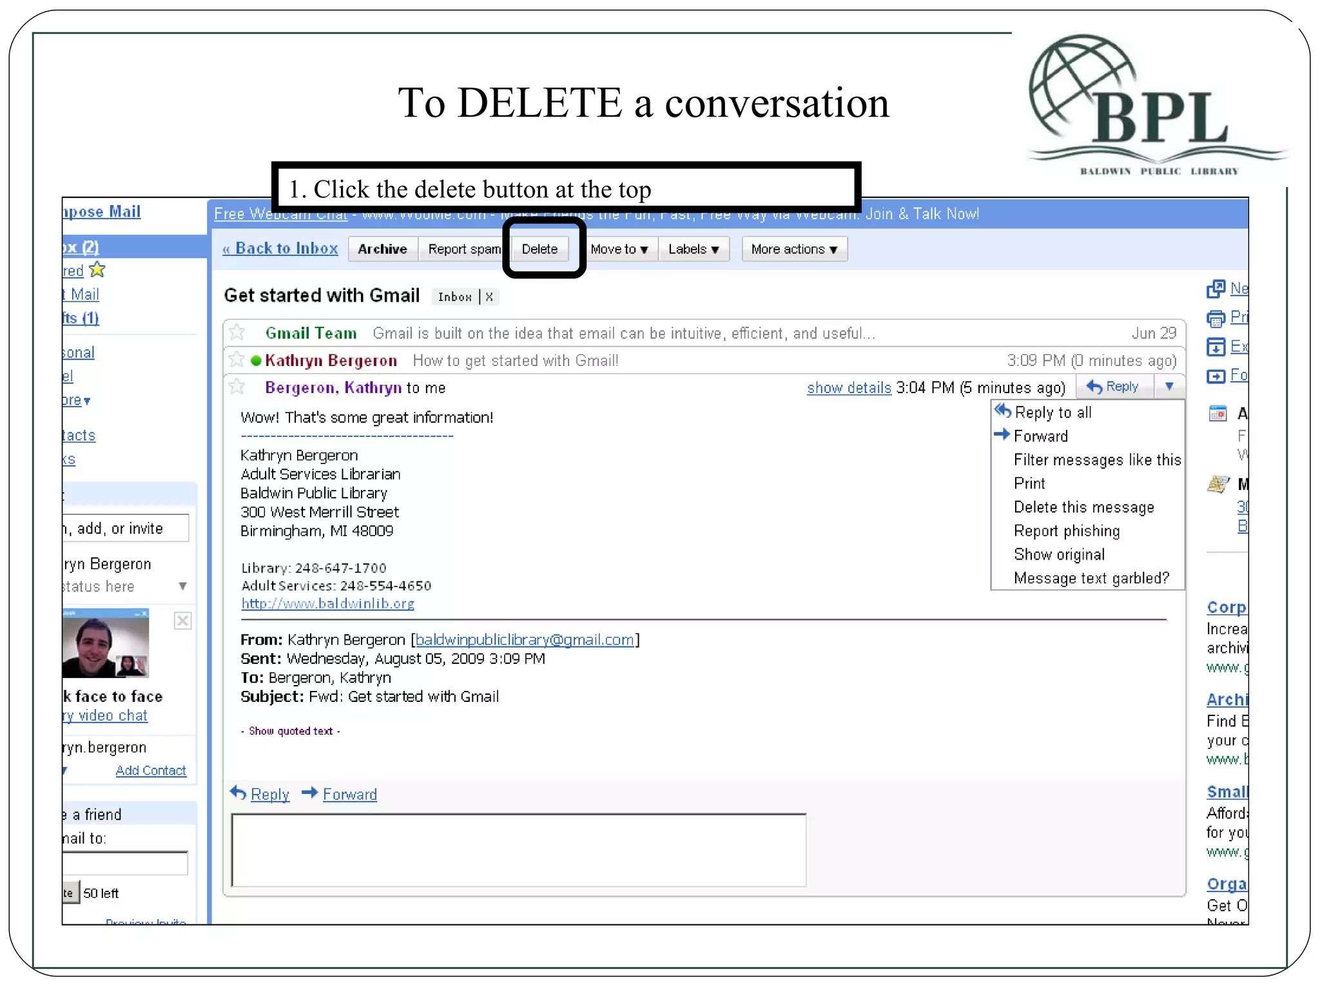This screenshot has width=1320, height=990.
Task: Click the calendar icon in right sidebar
Action: coord(1218,413)
